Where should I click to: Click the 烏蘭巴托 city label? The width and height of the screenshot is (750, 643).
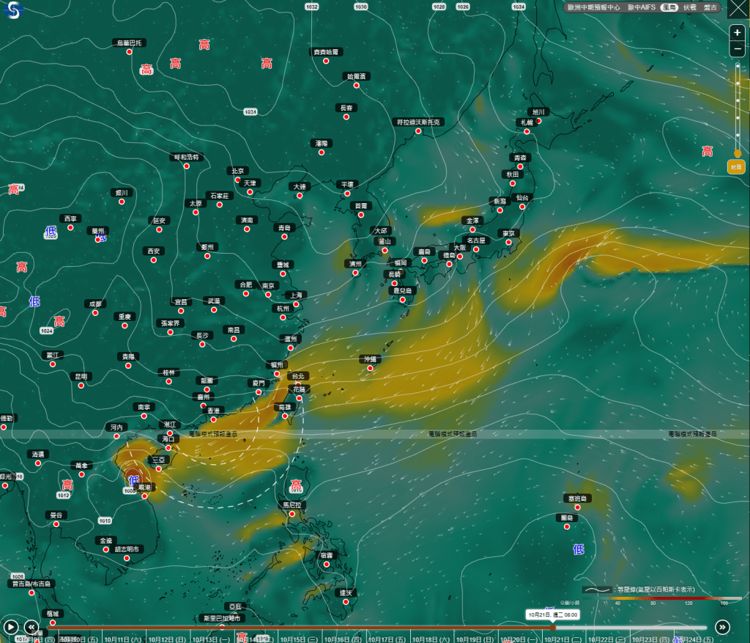(129, 43)
